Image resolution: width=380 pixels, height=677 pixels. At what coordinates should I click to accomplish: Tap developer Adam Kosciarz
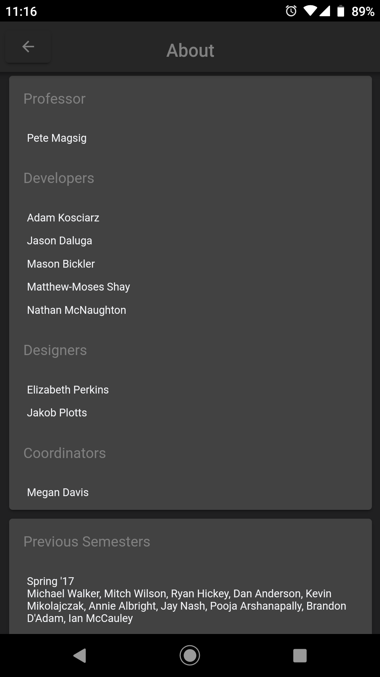coord(63,218)
